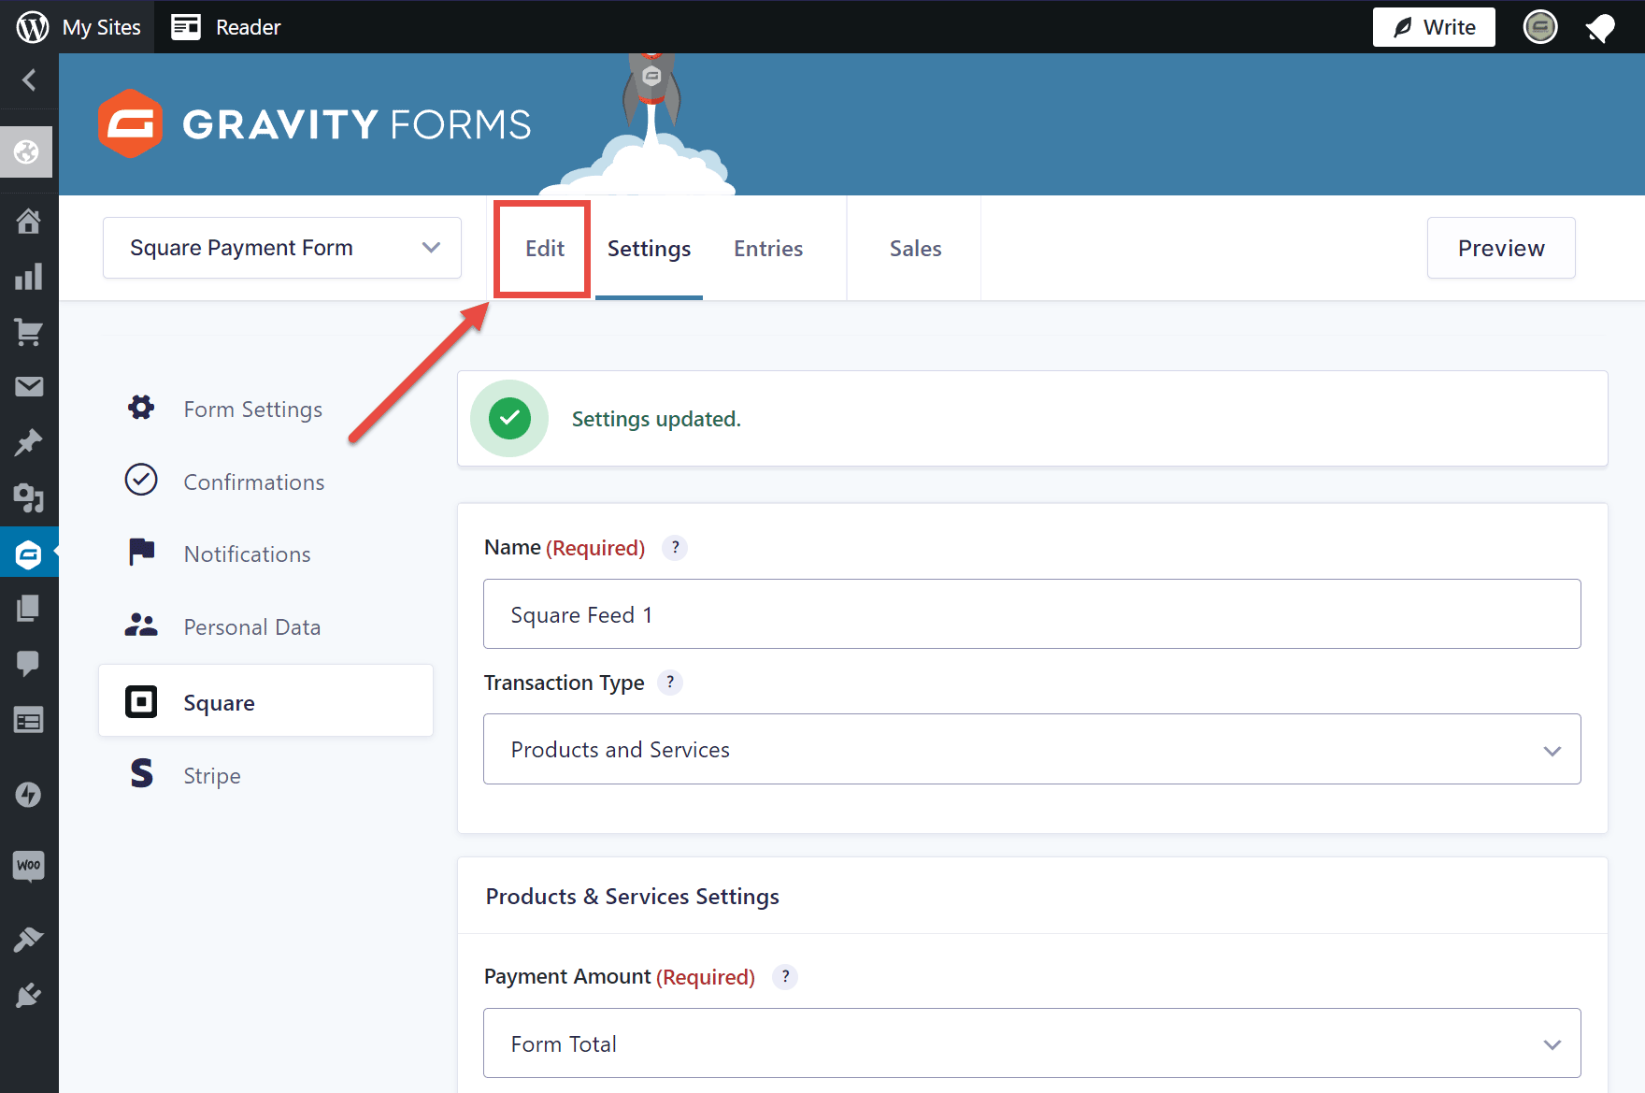Open the Gravity Forms sidebar icon
The image size is (1645, 1093).
coord(29,554)
